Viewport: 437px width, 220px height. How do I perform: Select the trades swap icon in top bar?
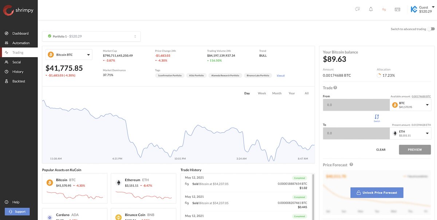[383, 9]
